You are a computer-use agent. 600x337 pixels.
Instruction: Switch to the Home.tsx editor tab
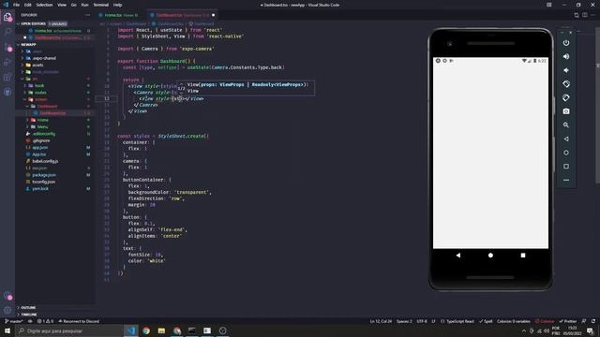(121, 15)
